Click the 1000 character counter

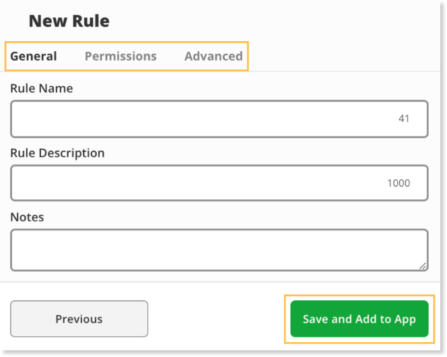(399, 183)
